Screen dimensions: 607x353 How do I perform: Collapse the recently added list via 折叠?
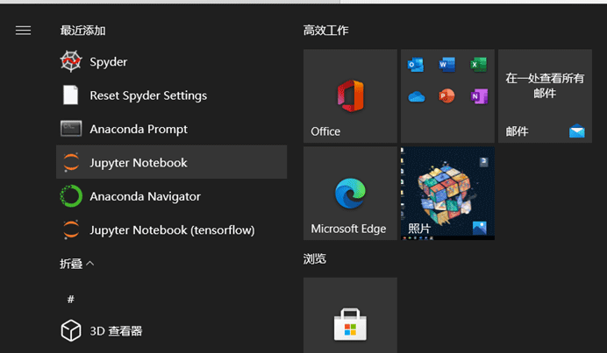76,264
